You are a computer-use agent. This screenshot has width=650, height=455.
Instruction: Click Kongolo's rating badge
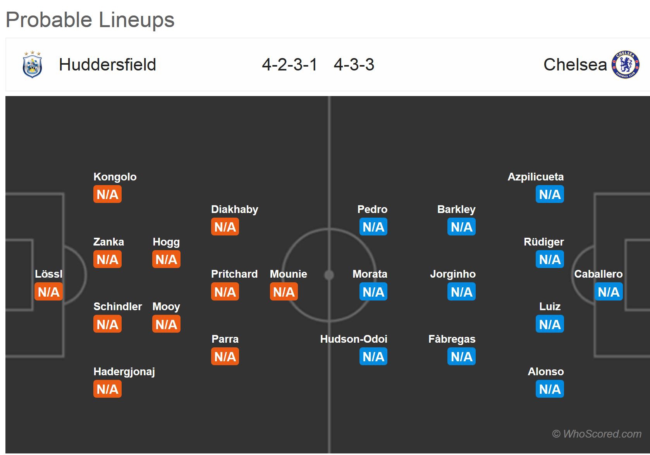coord(107,194)
